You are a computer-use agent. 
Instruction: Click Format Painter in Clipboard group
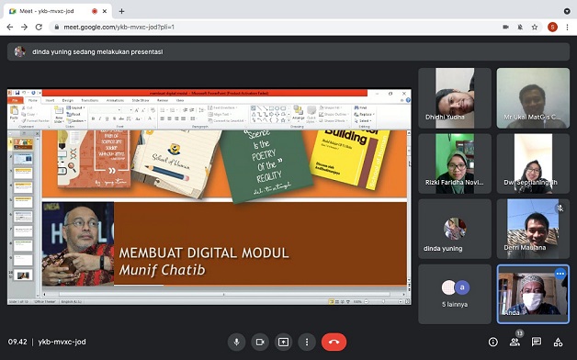coord(35,120)
